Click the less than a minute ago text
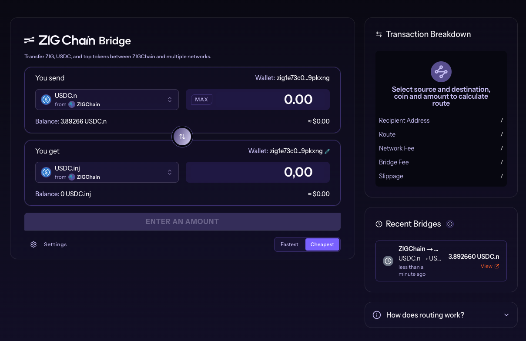526x341 pixels. (412, 271)
